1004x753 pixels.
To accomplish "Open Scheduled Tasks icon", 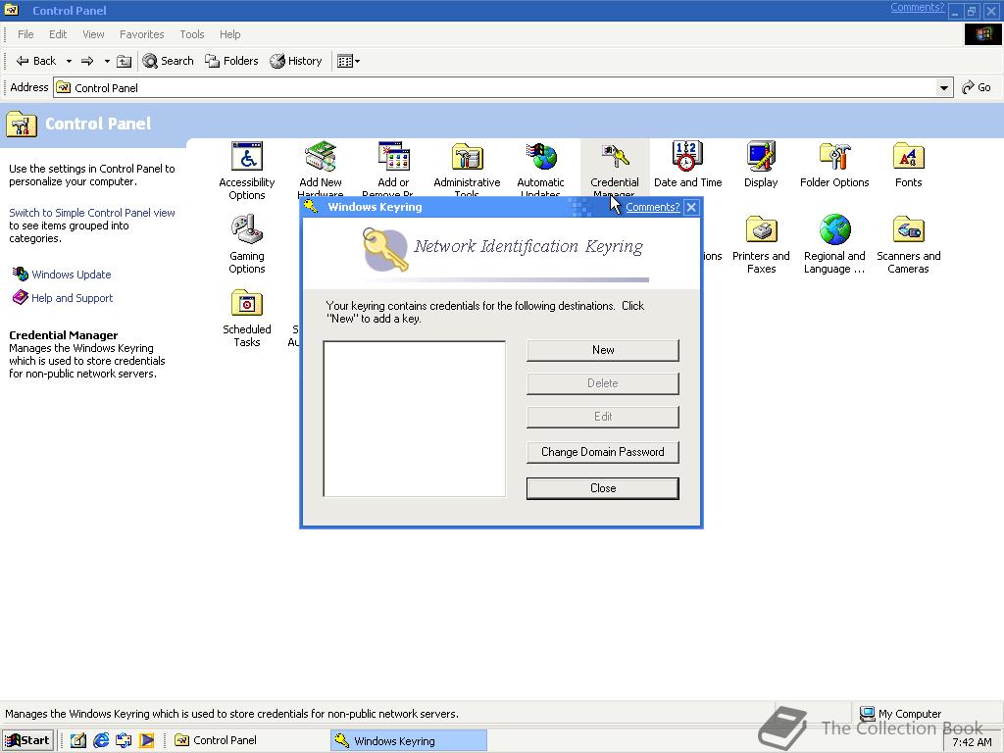I will click(x=246, y=304).
